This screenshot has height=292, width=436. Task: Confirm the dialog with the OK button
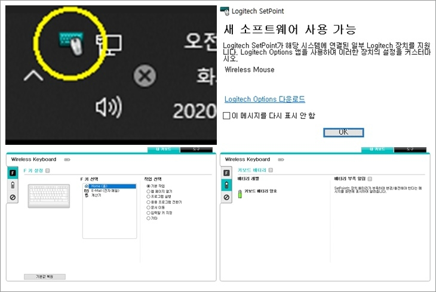pos(343,132)
